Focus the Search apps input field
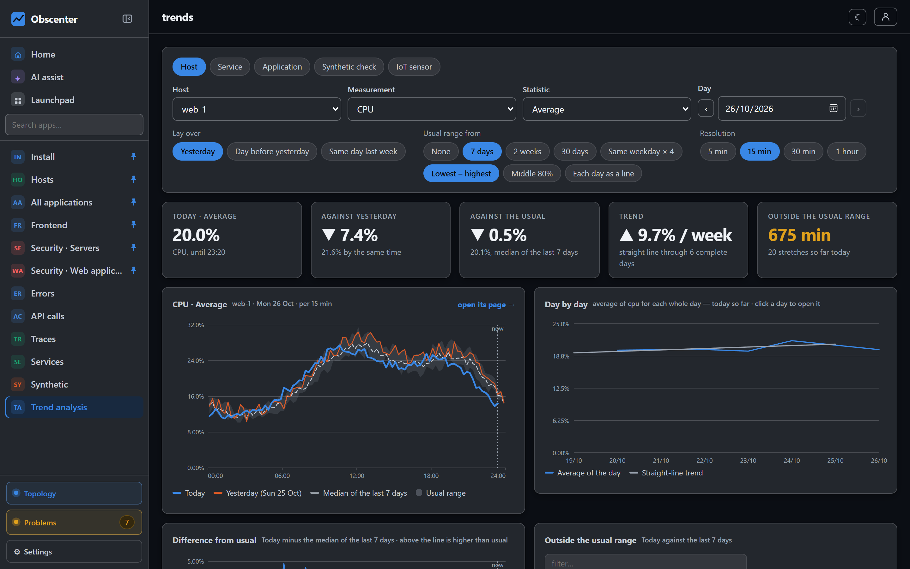Screen dimensions: 910x569 tap(74, 125)
